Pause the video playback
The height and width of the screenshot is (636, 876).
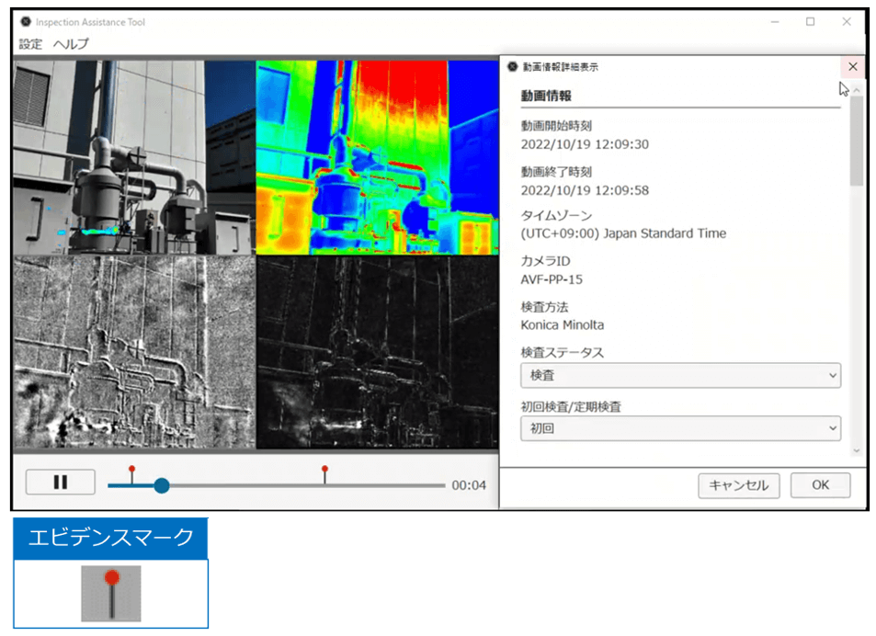(61, 482)
